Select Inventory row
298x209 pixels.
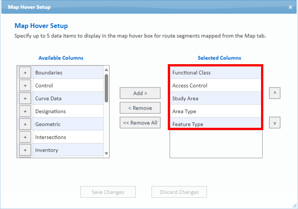68,150
